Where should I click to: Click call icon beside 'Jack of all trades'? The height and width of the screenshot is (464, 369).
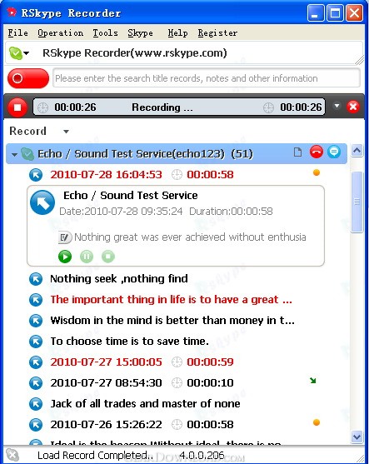click(36, 404)
